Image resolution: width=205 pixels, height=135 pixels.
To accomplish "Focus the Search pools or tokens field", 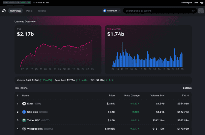I will tap(160, 11).
